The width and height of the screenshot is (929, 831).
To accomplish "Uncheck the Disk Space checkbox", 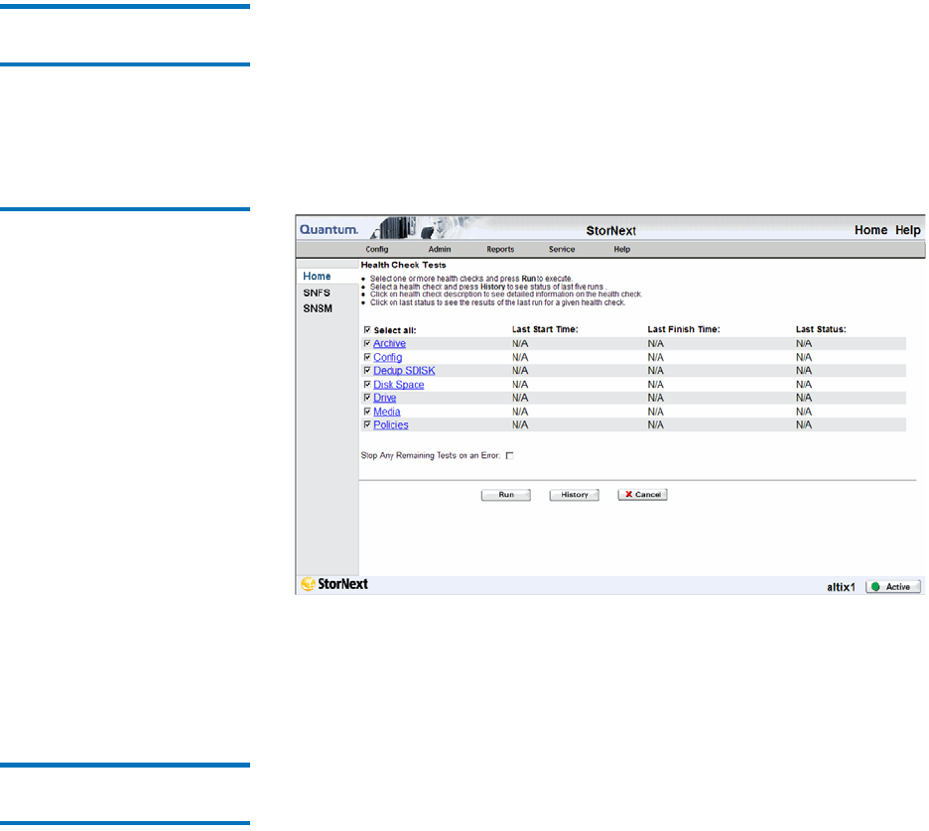I will (367, 384).
